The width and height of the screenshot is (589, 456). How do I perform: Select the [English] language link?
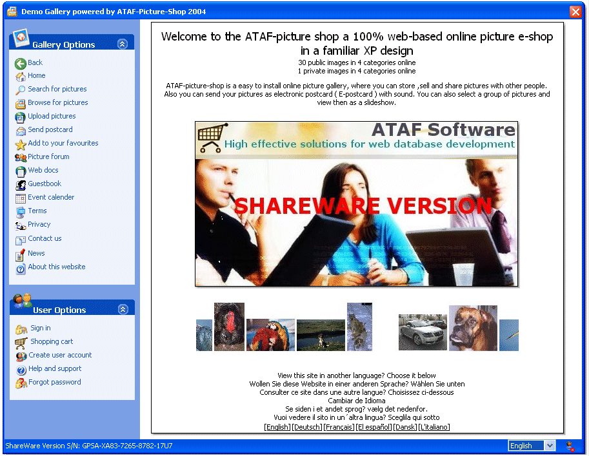[x=277, y=427]
